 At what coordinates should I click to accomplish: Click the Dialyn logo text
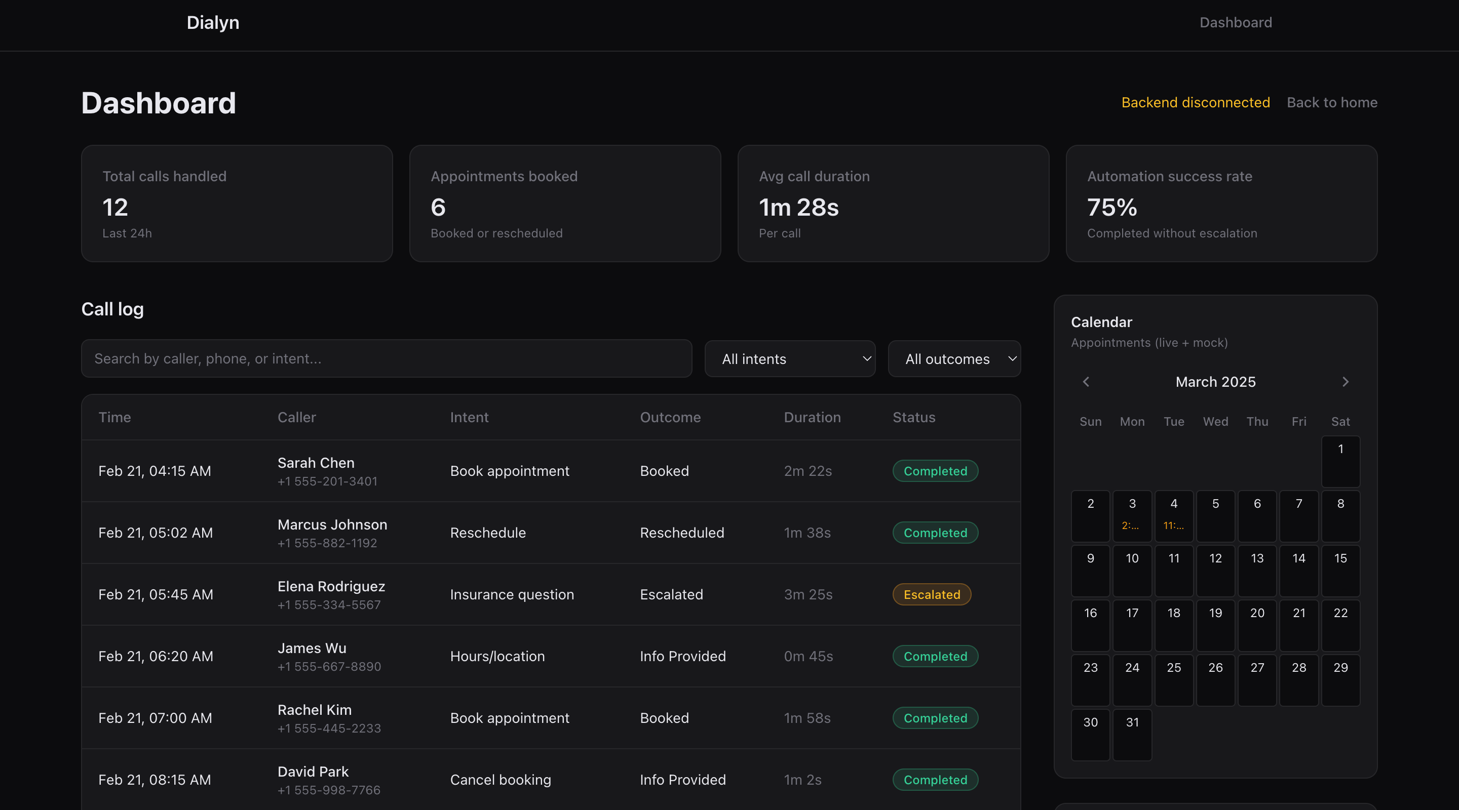[x=213, y=23]
